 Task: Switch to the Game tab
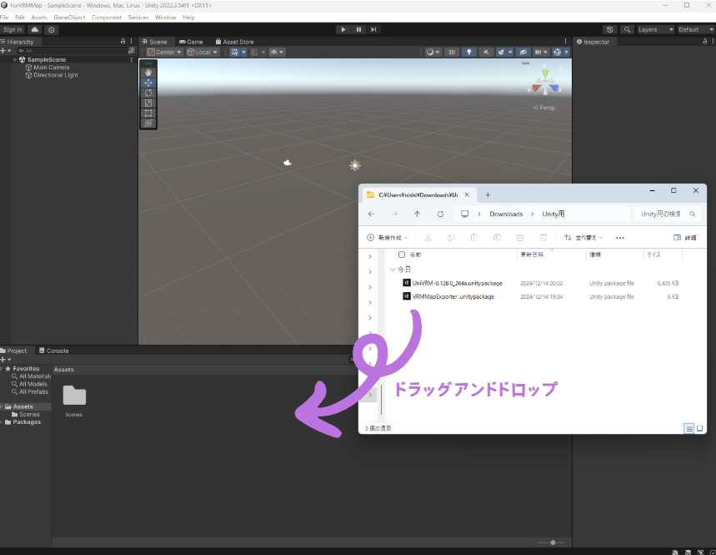(191, 42)
